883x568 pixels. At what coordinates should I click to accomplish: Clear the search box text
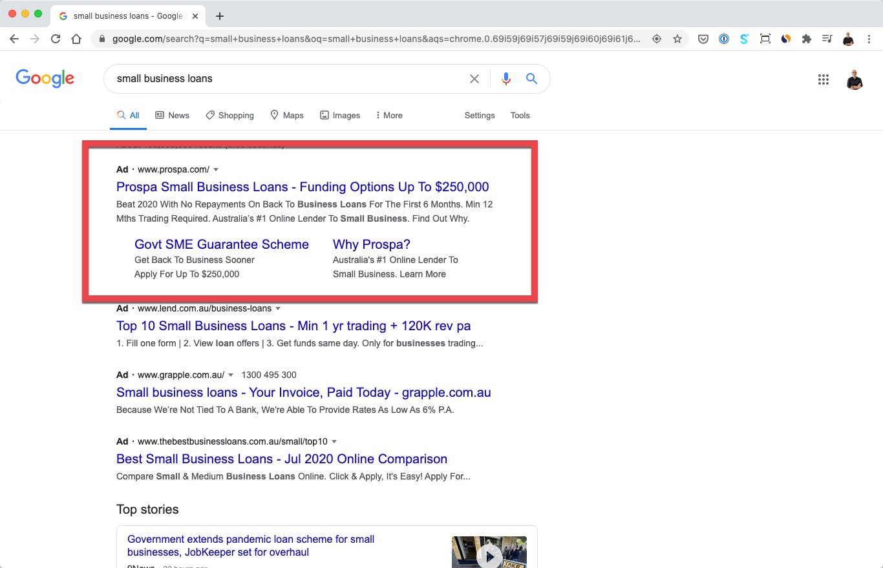(474, 79)
